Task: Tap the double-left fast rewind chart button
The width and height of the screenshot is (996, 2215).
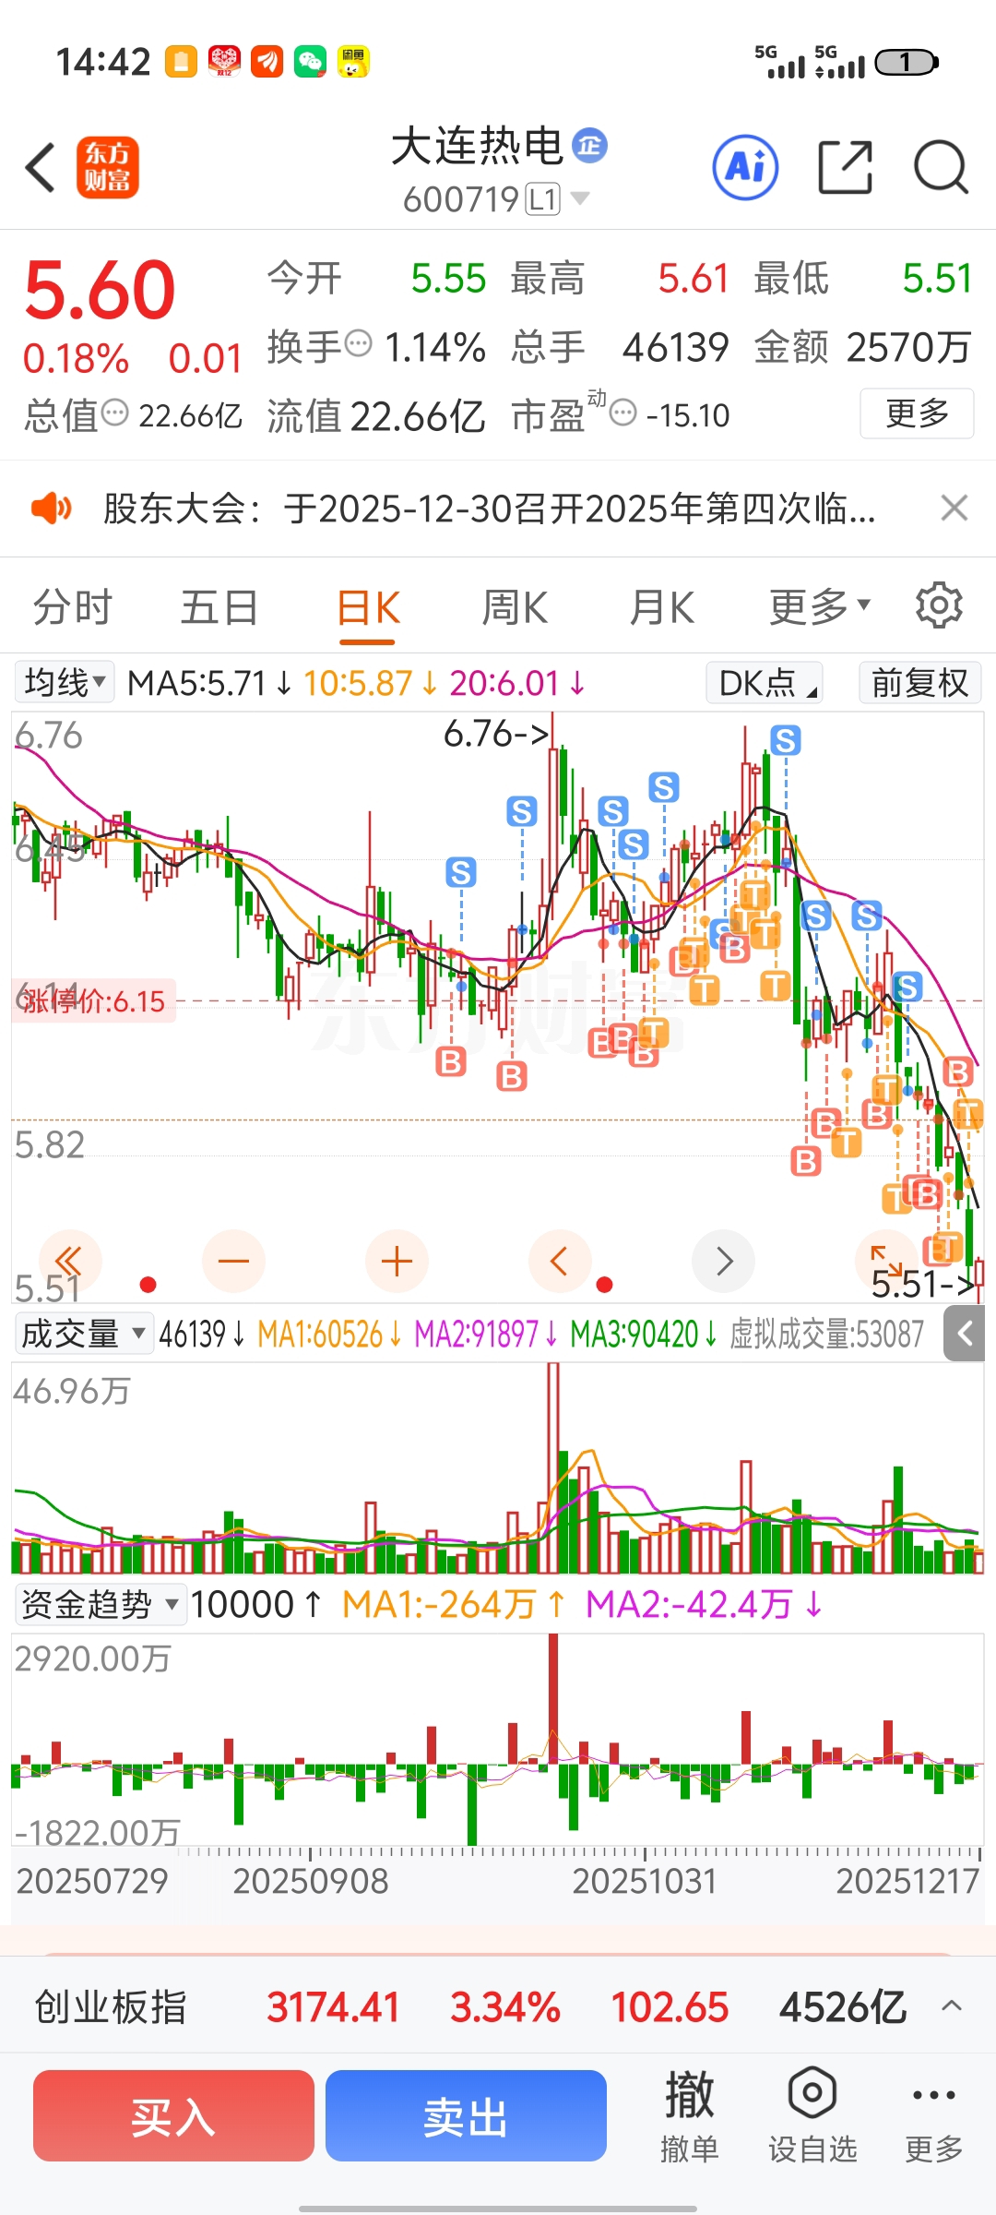Action: (x=70, y=1261)
